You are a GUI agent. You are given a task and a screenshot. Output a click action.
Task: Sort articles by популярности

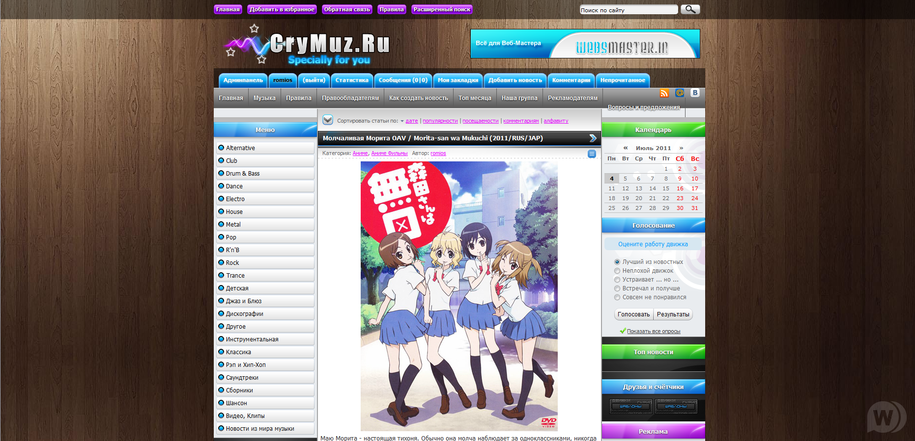pyautogui.click(x=440, y=121)
